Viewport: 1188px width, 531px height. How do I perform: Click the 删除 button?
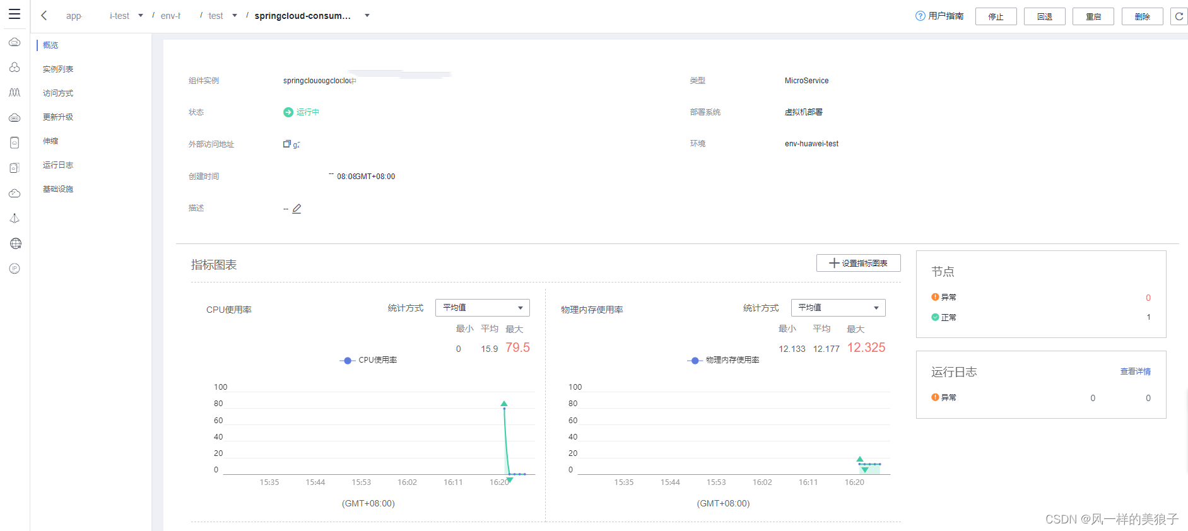(x=1143, y=16)
